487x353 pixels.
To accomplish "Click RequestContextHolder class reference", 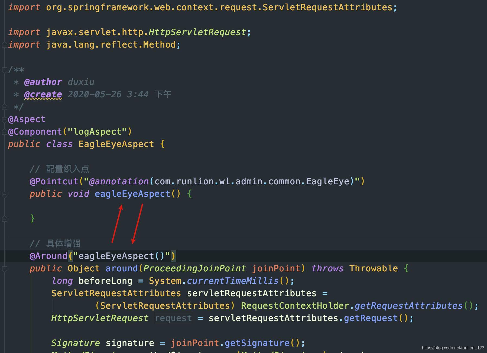I will click(295, 306).
